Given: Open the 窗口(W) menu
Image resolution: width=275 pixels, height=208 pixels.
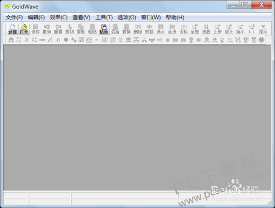Looking at the screenshot, I should (x=151, y=18).
